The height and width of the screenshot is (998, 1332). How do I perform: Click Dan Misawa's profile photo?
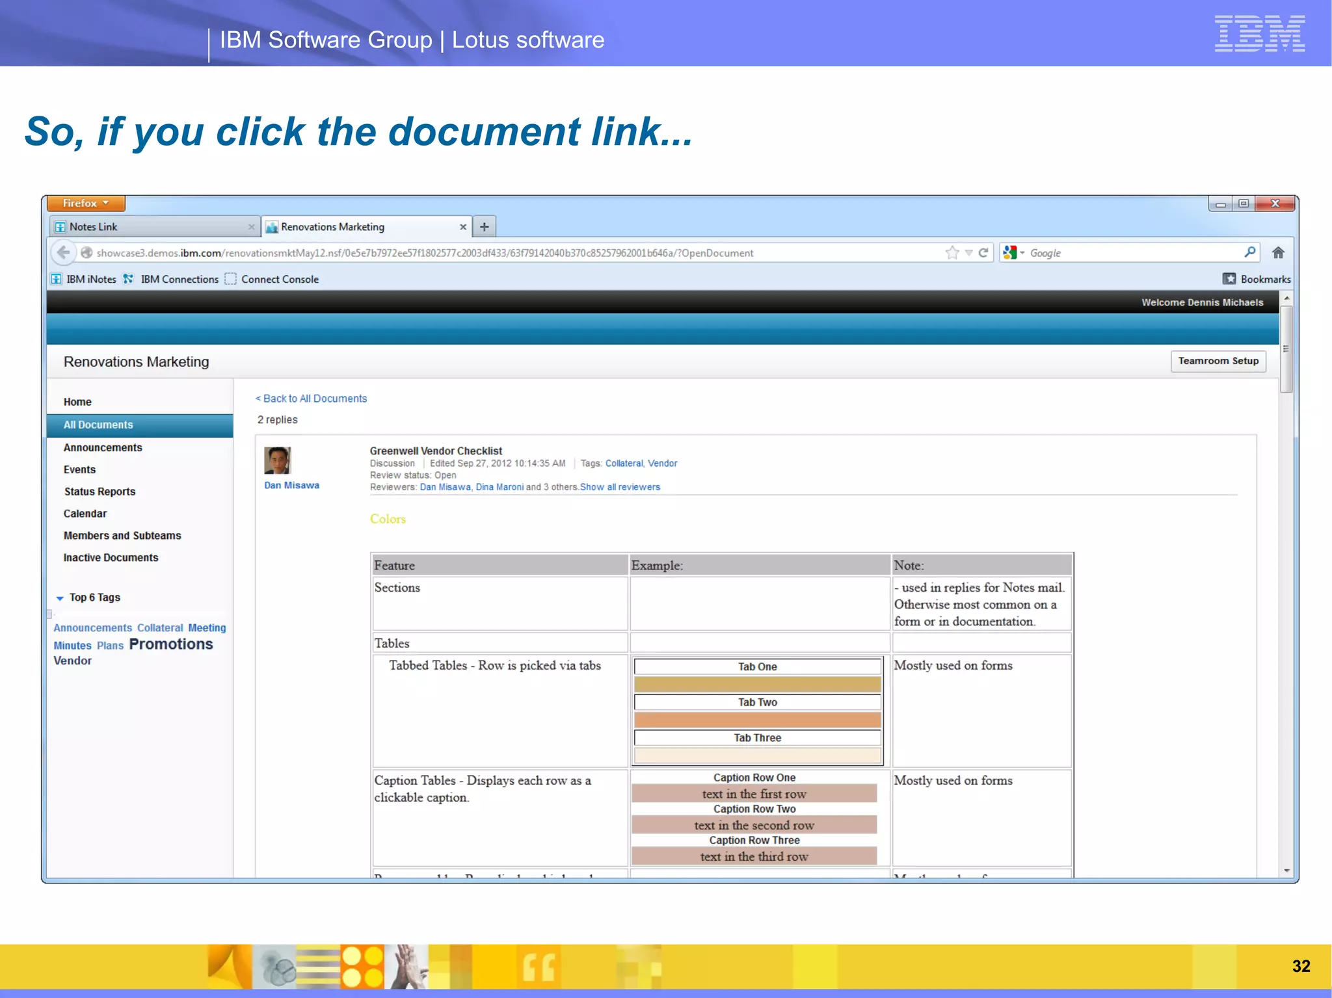(278, 460)
